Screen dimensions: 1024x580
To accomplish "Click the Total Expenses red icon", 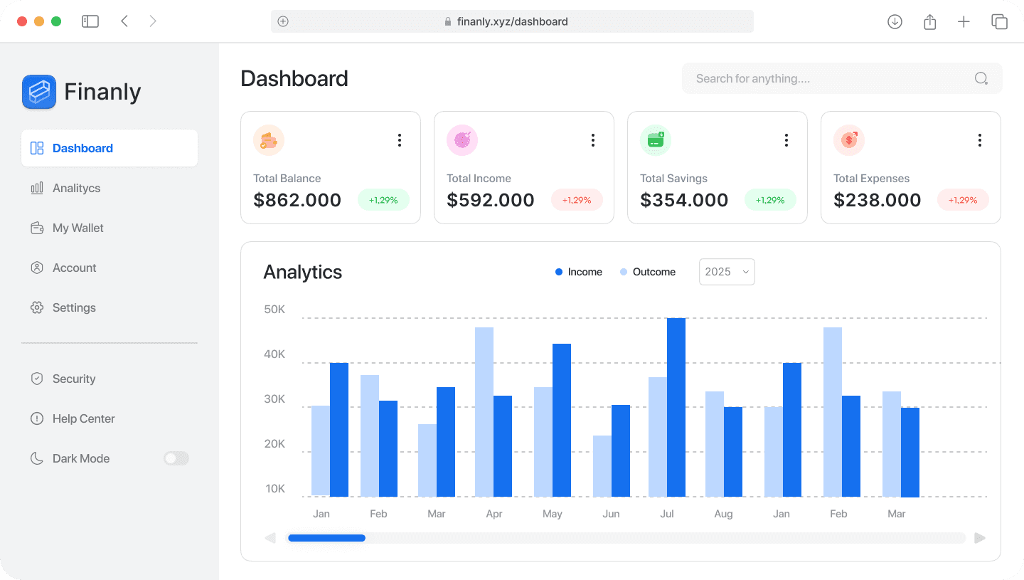I will coord(848,140).
